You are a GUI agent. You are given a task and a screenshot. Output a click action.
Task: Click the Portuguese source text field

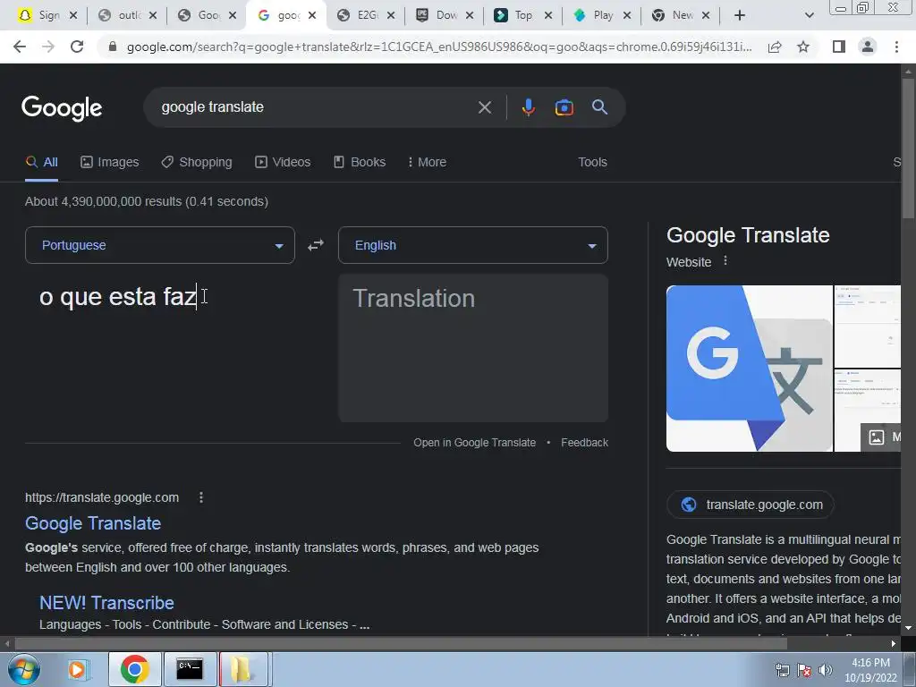pyautogui.click(x=160, y=348)
